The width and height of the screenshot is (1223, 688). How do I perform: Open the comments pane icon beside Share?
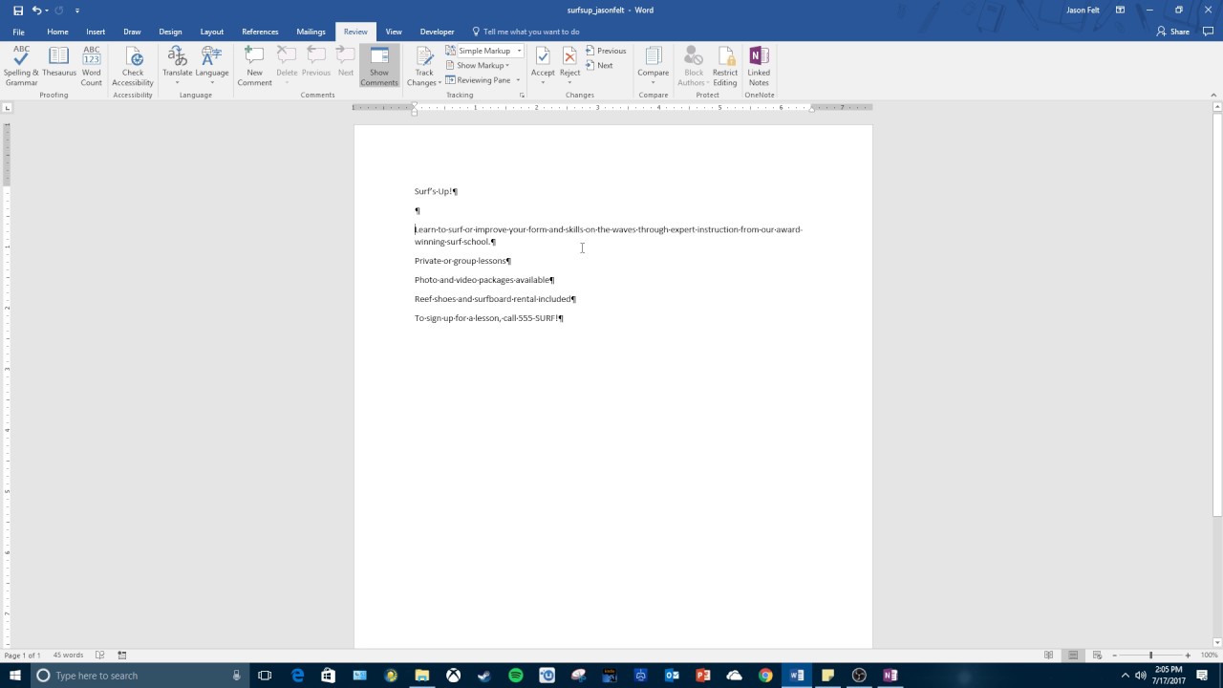(1208, 32)
